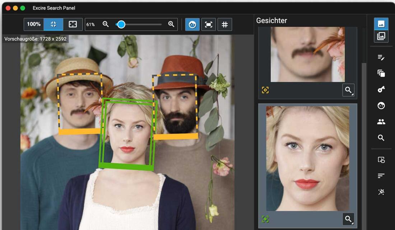395x230 pixels.
Task: Switch to the multiple images view tab
Action: (x=381, y=36)
